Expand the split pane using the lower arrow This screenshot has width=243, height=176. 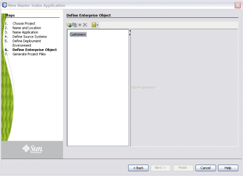pyautogui.click(x=130, y=35)
